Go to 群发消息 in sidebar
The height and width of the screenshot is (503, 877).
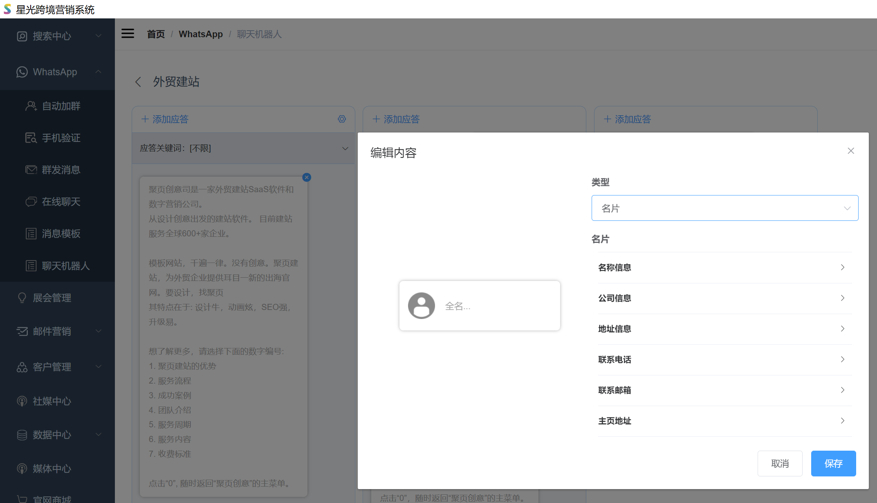pos(61,170)
